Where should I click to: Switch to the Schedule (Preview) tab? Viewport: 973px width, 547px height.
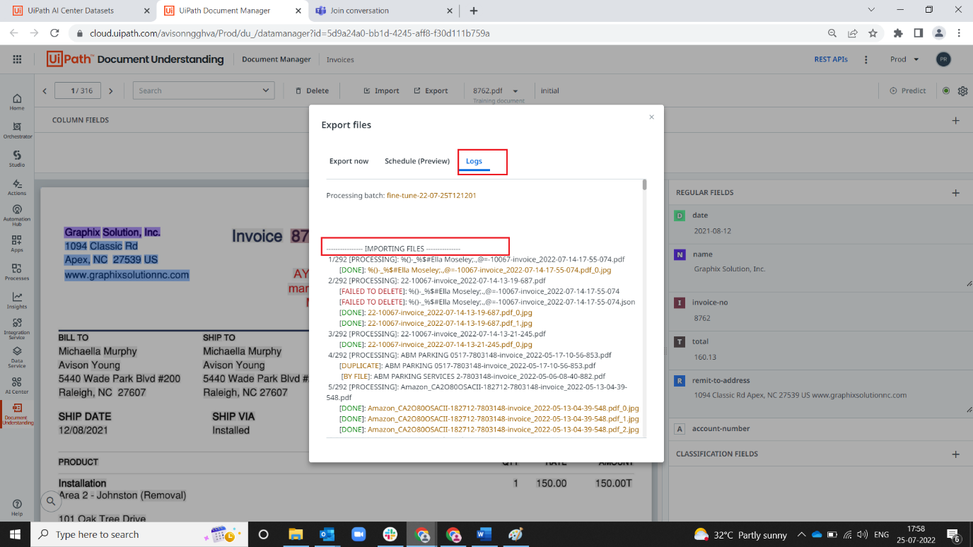[x=417, y=161]
